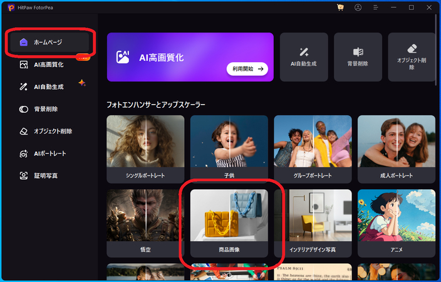Click the AI高画質化 banner title text
The height and width of the screenshot is (282, 441).
(162, 58)
